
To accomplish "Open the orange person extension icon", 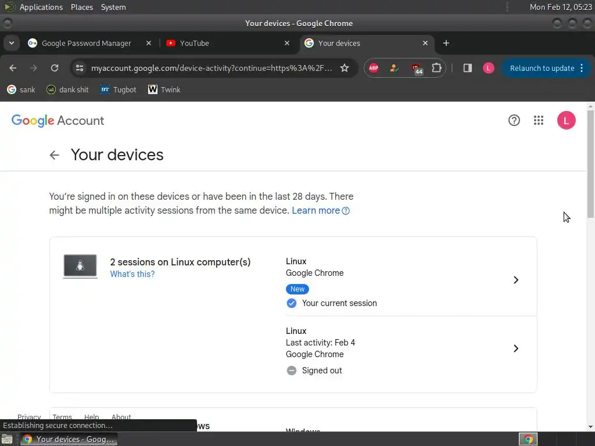I will pos(394,68).
